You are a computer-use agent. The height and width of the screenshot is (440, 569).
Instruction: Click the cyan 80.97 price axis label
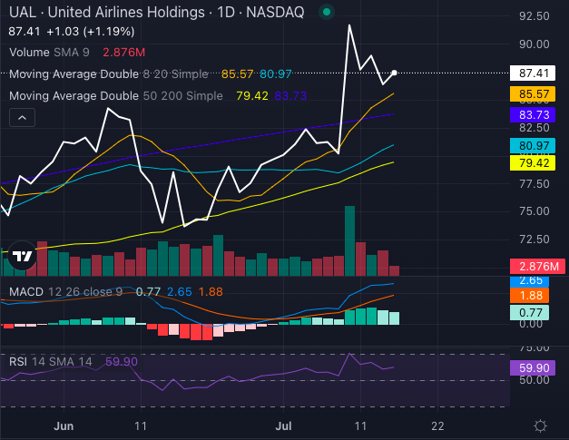point(533,145)
